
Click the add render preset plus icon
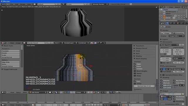[180, 45]
